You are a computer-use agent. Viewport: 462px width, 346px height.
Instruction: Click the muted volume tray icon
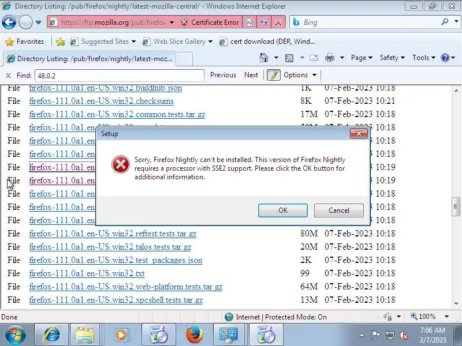pyautogui.click(x=403, y=335)
